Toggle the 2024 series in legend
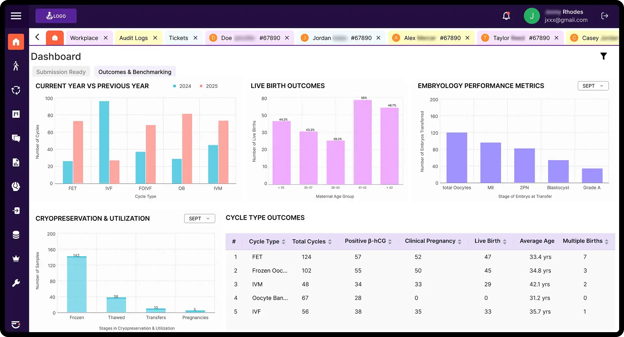Viewport: 624px width, 337px height. [x=181, y=86]
